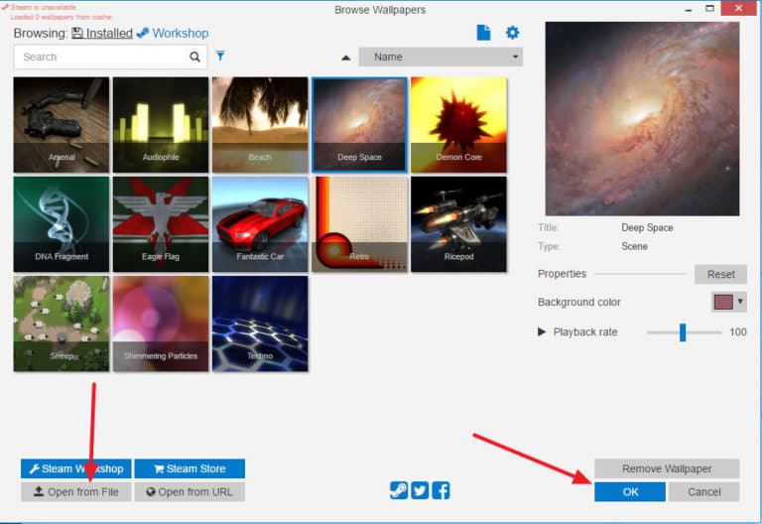Click the Steam social icon

pyautogui.click(x=398, y=489)
